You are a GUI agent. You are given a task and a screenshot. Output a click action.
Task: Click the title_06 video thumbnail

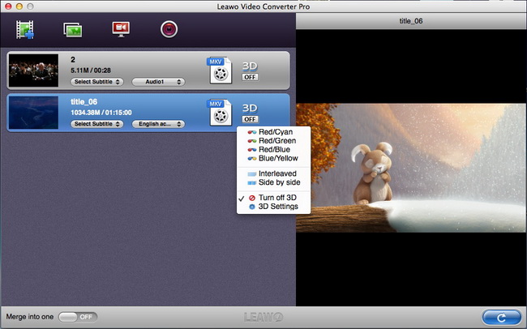tap(33, 113)
